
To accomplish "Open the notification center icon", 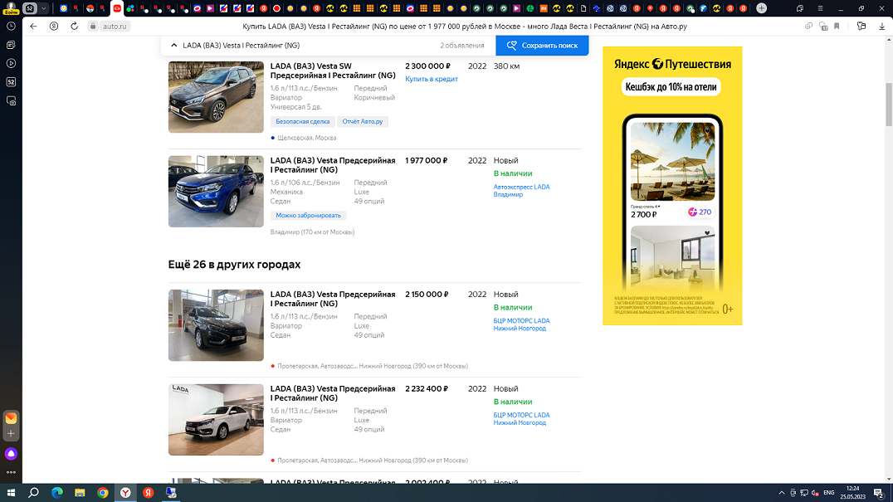I will tap(879, 493).
